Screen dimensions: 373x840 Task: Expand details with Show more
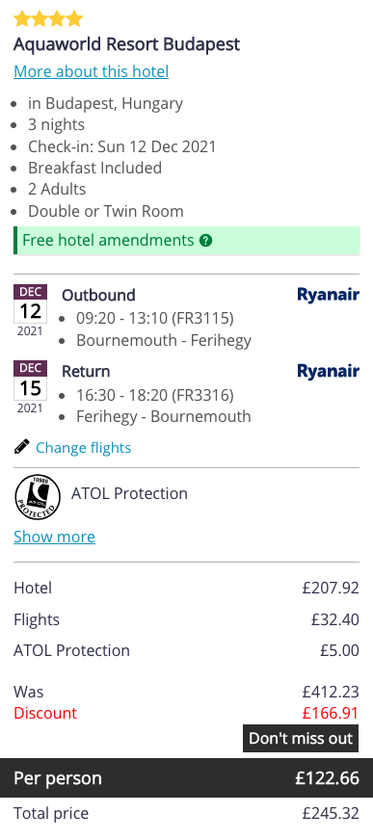55,537
